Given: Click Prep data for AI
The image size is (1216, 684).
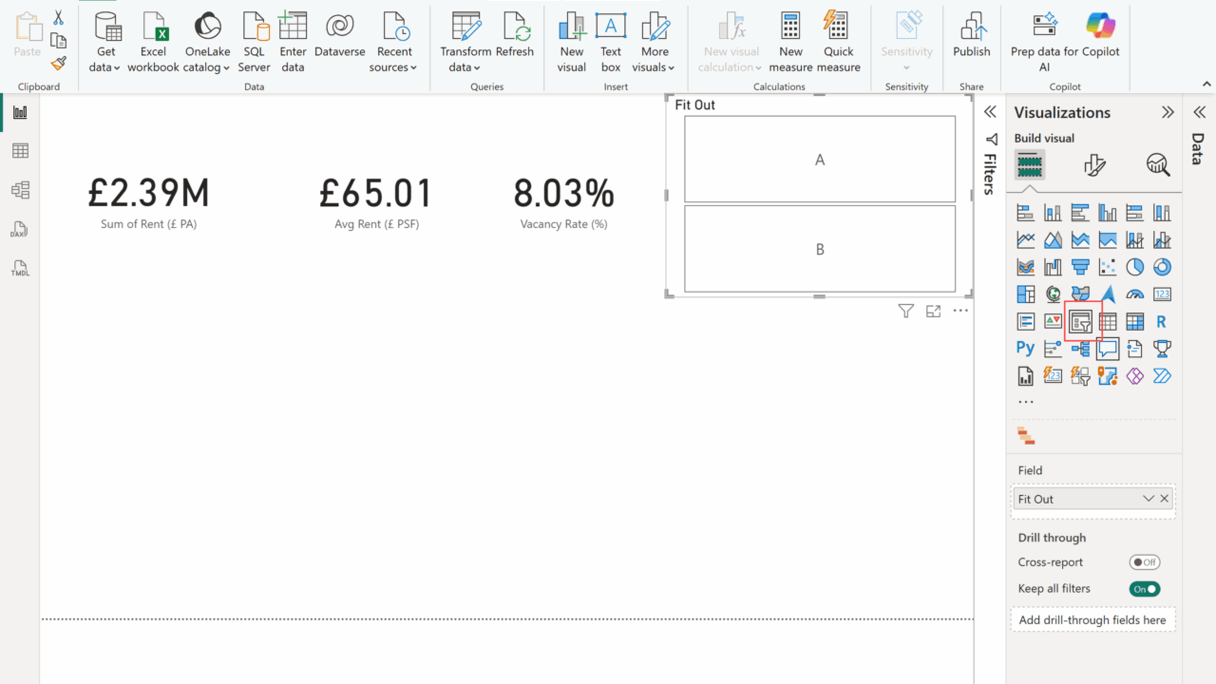Looking at the screenshot, I should click(x=1044, y=42).
